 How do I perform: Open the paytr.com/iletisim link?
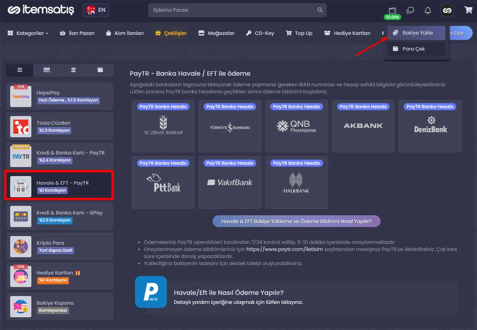(285, 249)
